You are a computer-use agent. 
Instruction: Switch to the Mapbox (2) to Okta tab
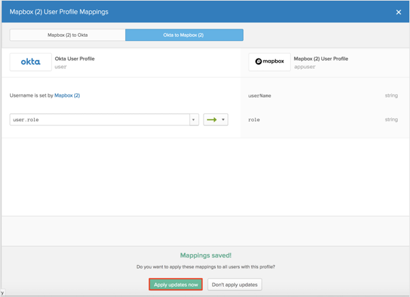[x=67, y=35]
